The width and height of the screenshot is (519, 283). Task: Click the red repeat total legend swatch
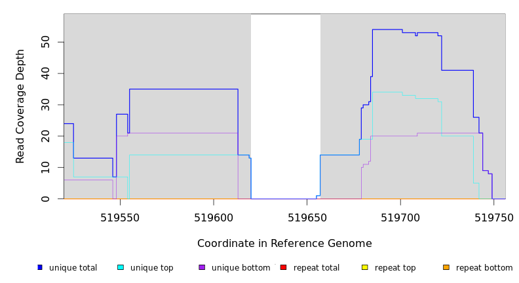click(283, 267)
